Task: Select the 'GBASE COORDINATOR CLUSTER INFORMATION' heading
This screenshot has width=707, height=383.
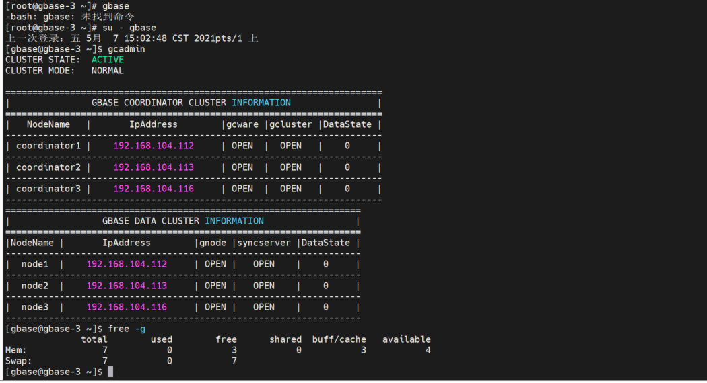Action: pos(191,103)
